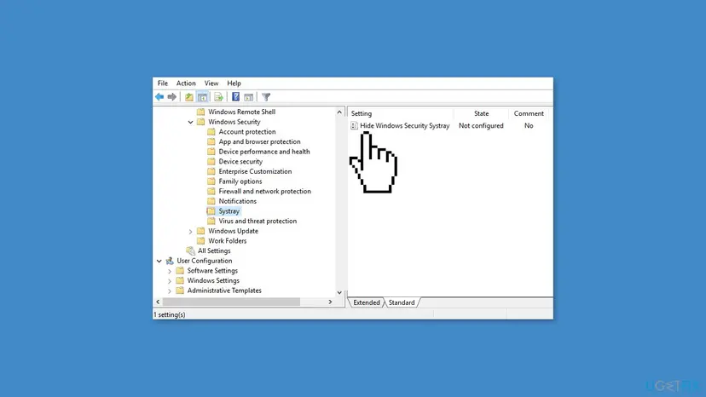The width and height of the screenshot is (706, 397).
Task: Click the Account protection folder icon
Action: coord(211,132)
